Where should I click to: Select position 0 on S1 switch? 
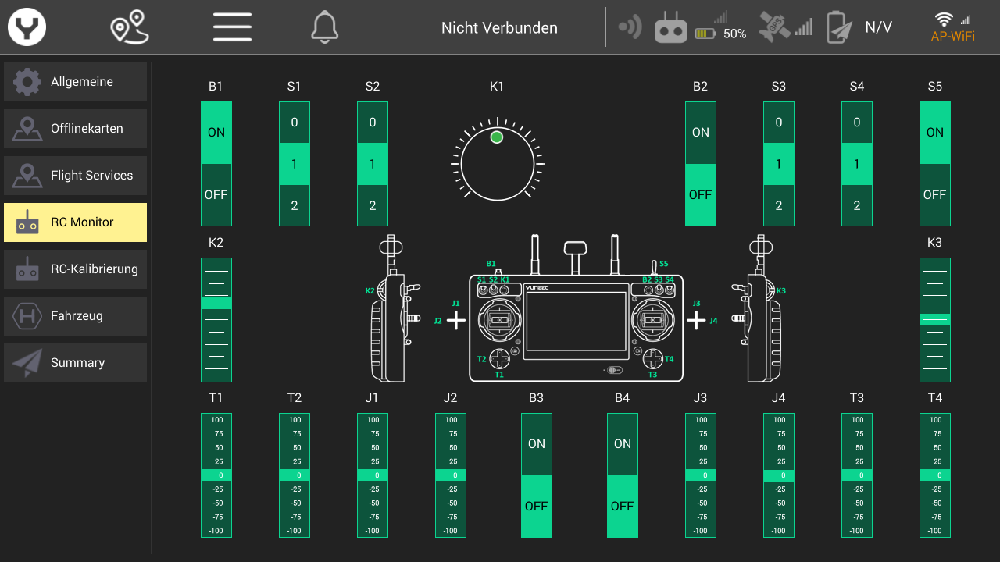295,123
